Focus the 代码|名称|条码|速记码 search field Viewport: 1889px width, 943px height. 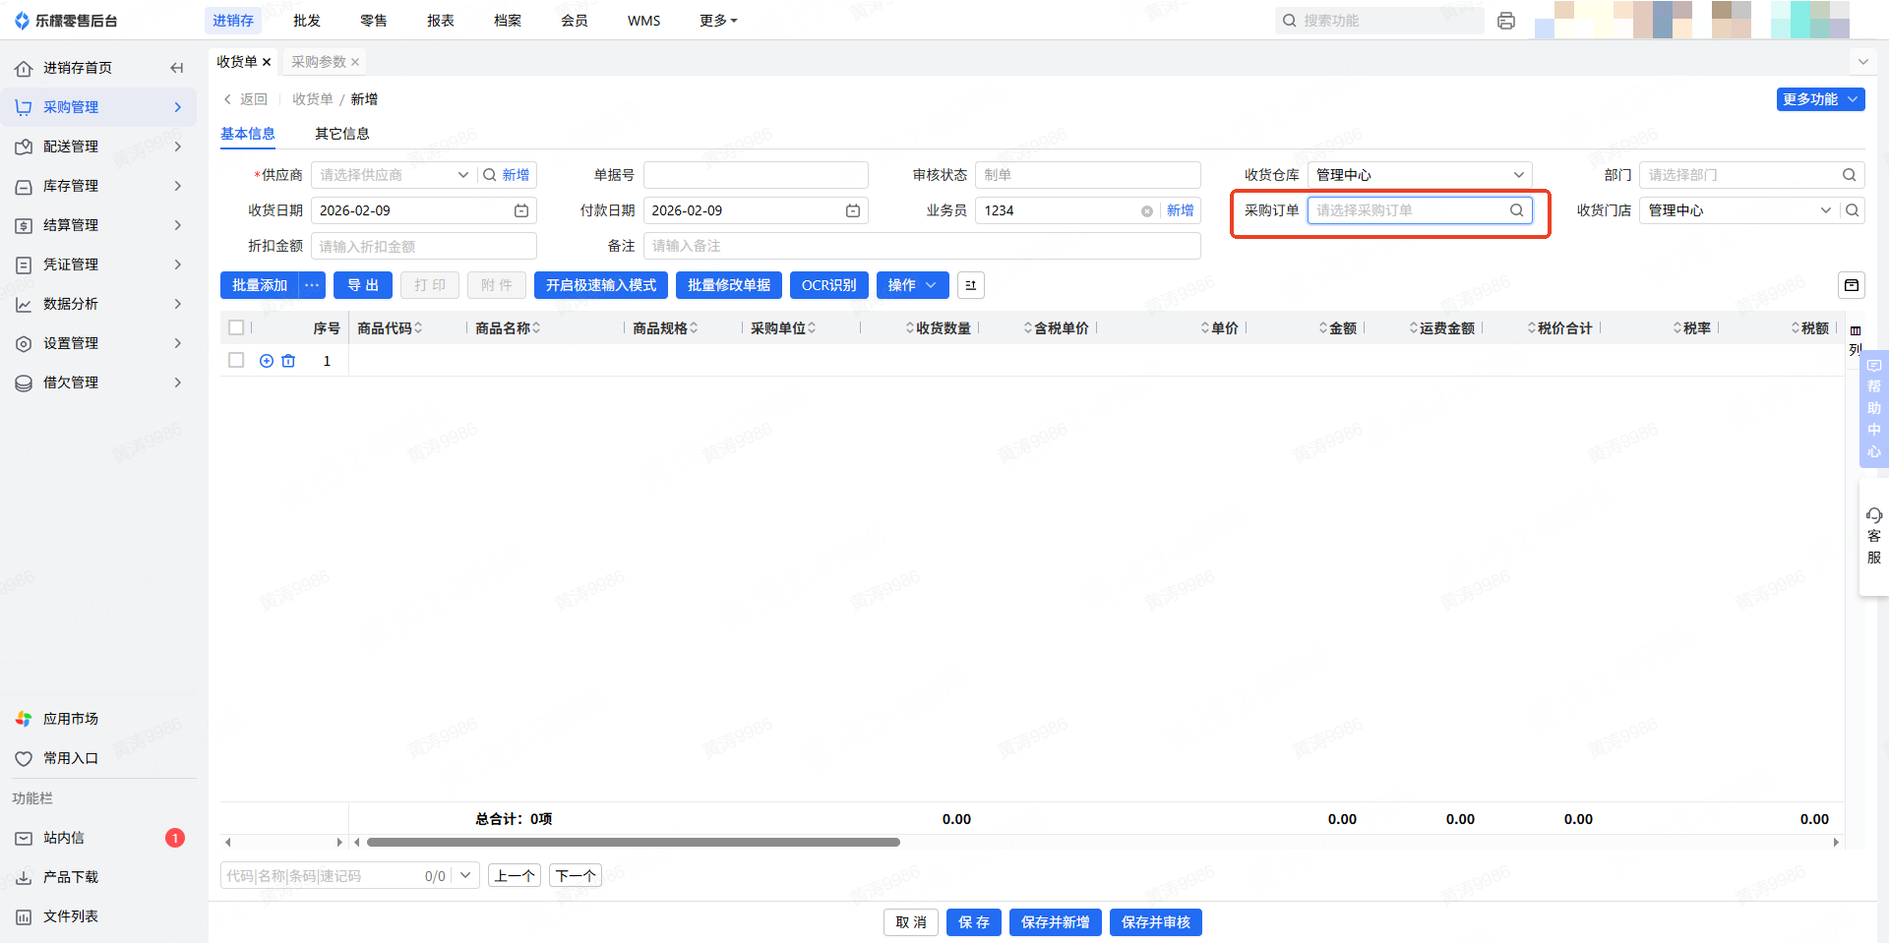[x=323, y=876]
